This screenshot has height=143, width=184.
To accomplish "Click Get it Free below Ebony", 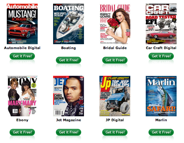I will click(22, 132).
